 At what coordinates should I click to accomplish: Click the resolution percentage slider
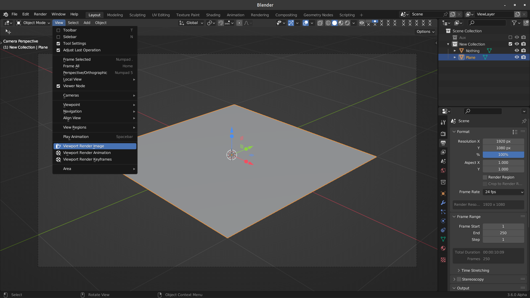point(504,155)
